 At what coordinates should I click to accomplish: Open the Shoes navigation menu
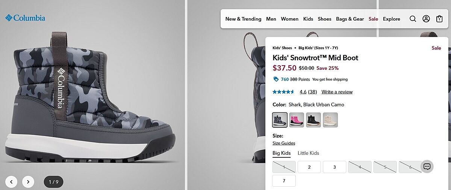pyautogui.click(x=324, y=19)
